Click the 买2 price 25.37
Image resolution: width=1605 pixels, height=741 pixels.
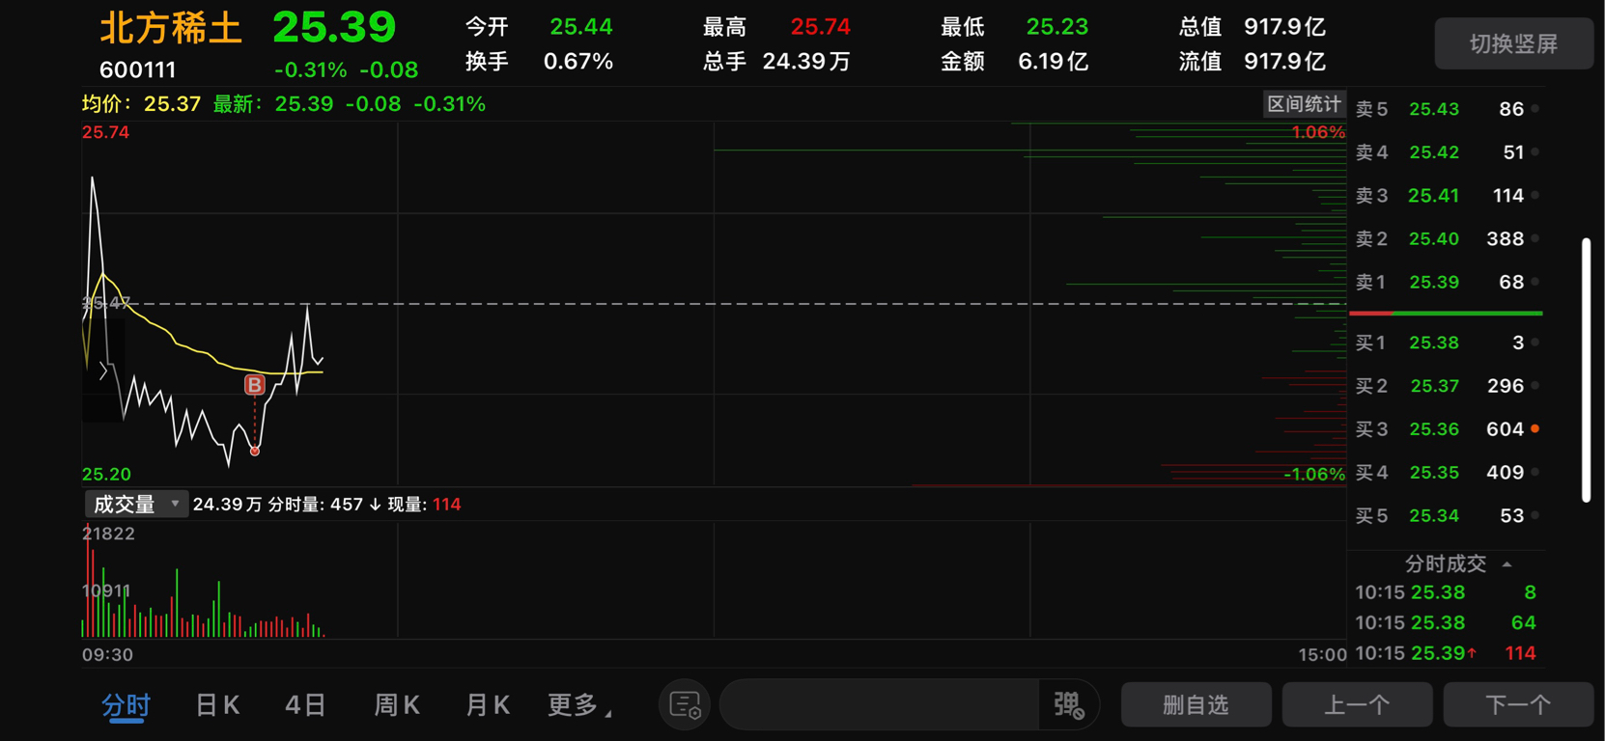coord(1435,386)
